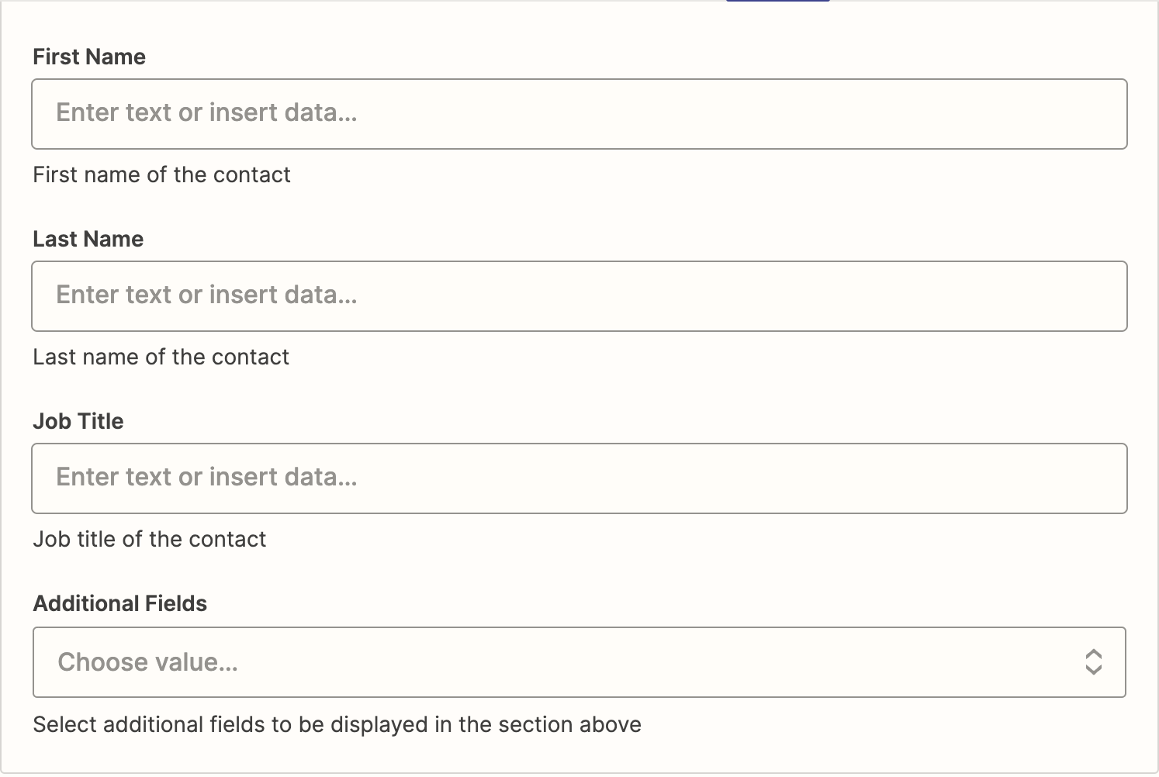Open the Additional Fields dropdown
Image resolution: width=1159 pixels, height=777 pixels.
point(579,662)
